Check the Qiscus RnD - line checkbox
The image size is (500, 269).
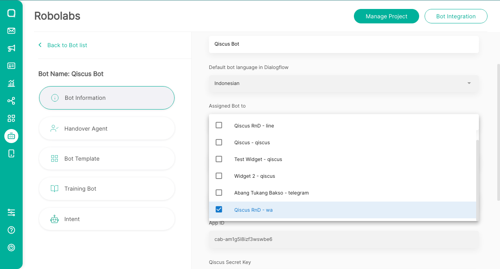click(x=219, y=126)
